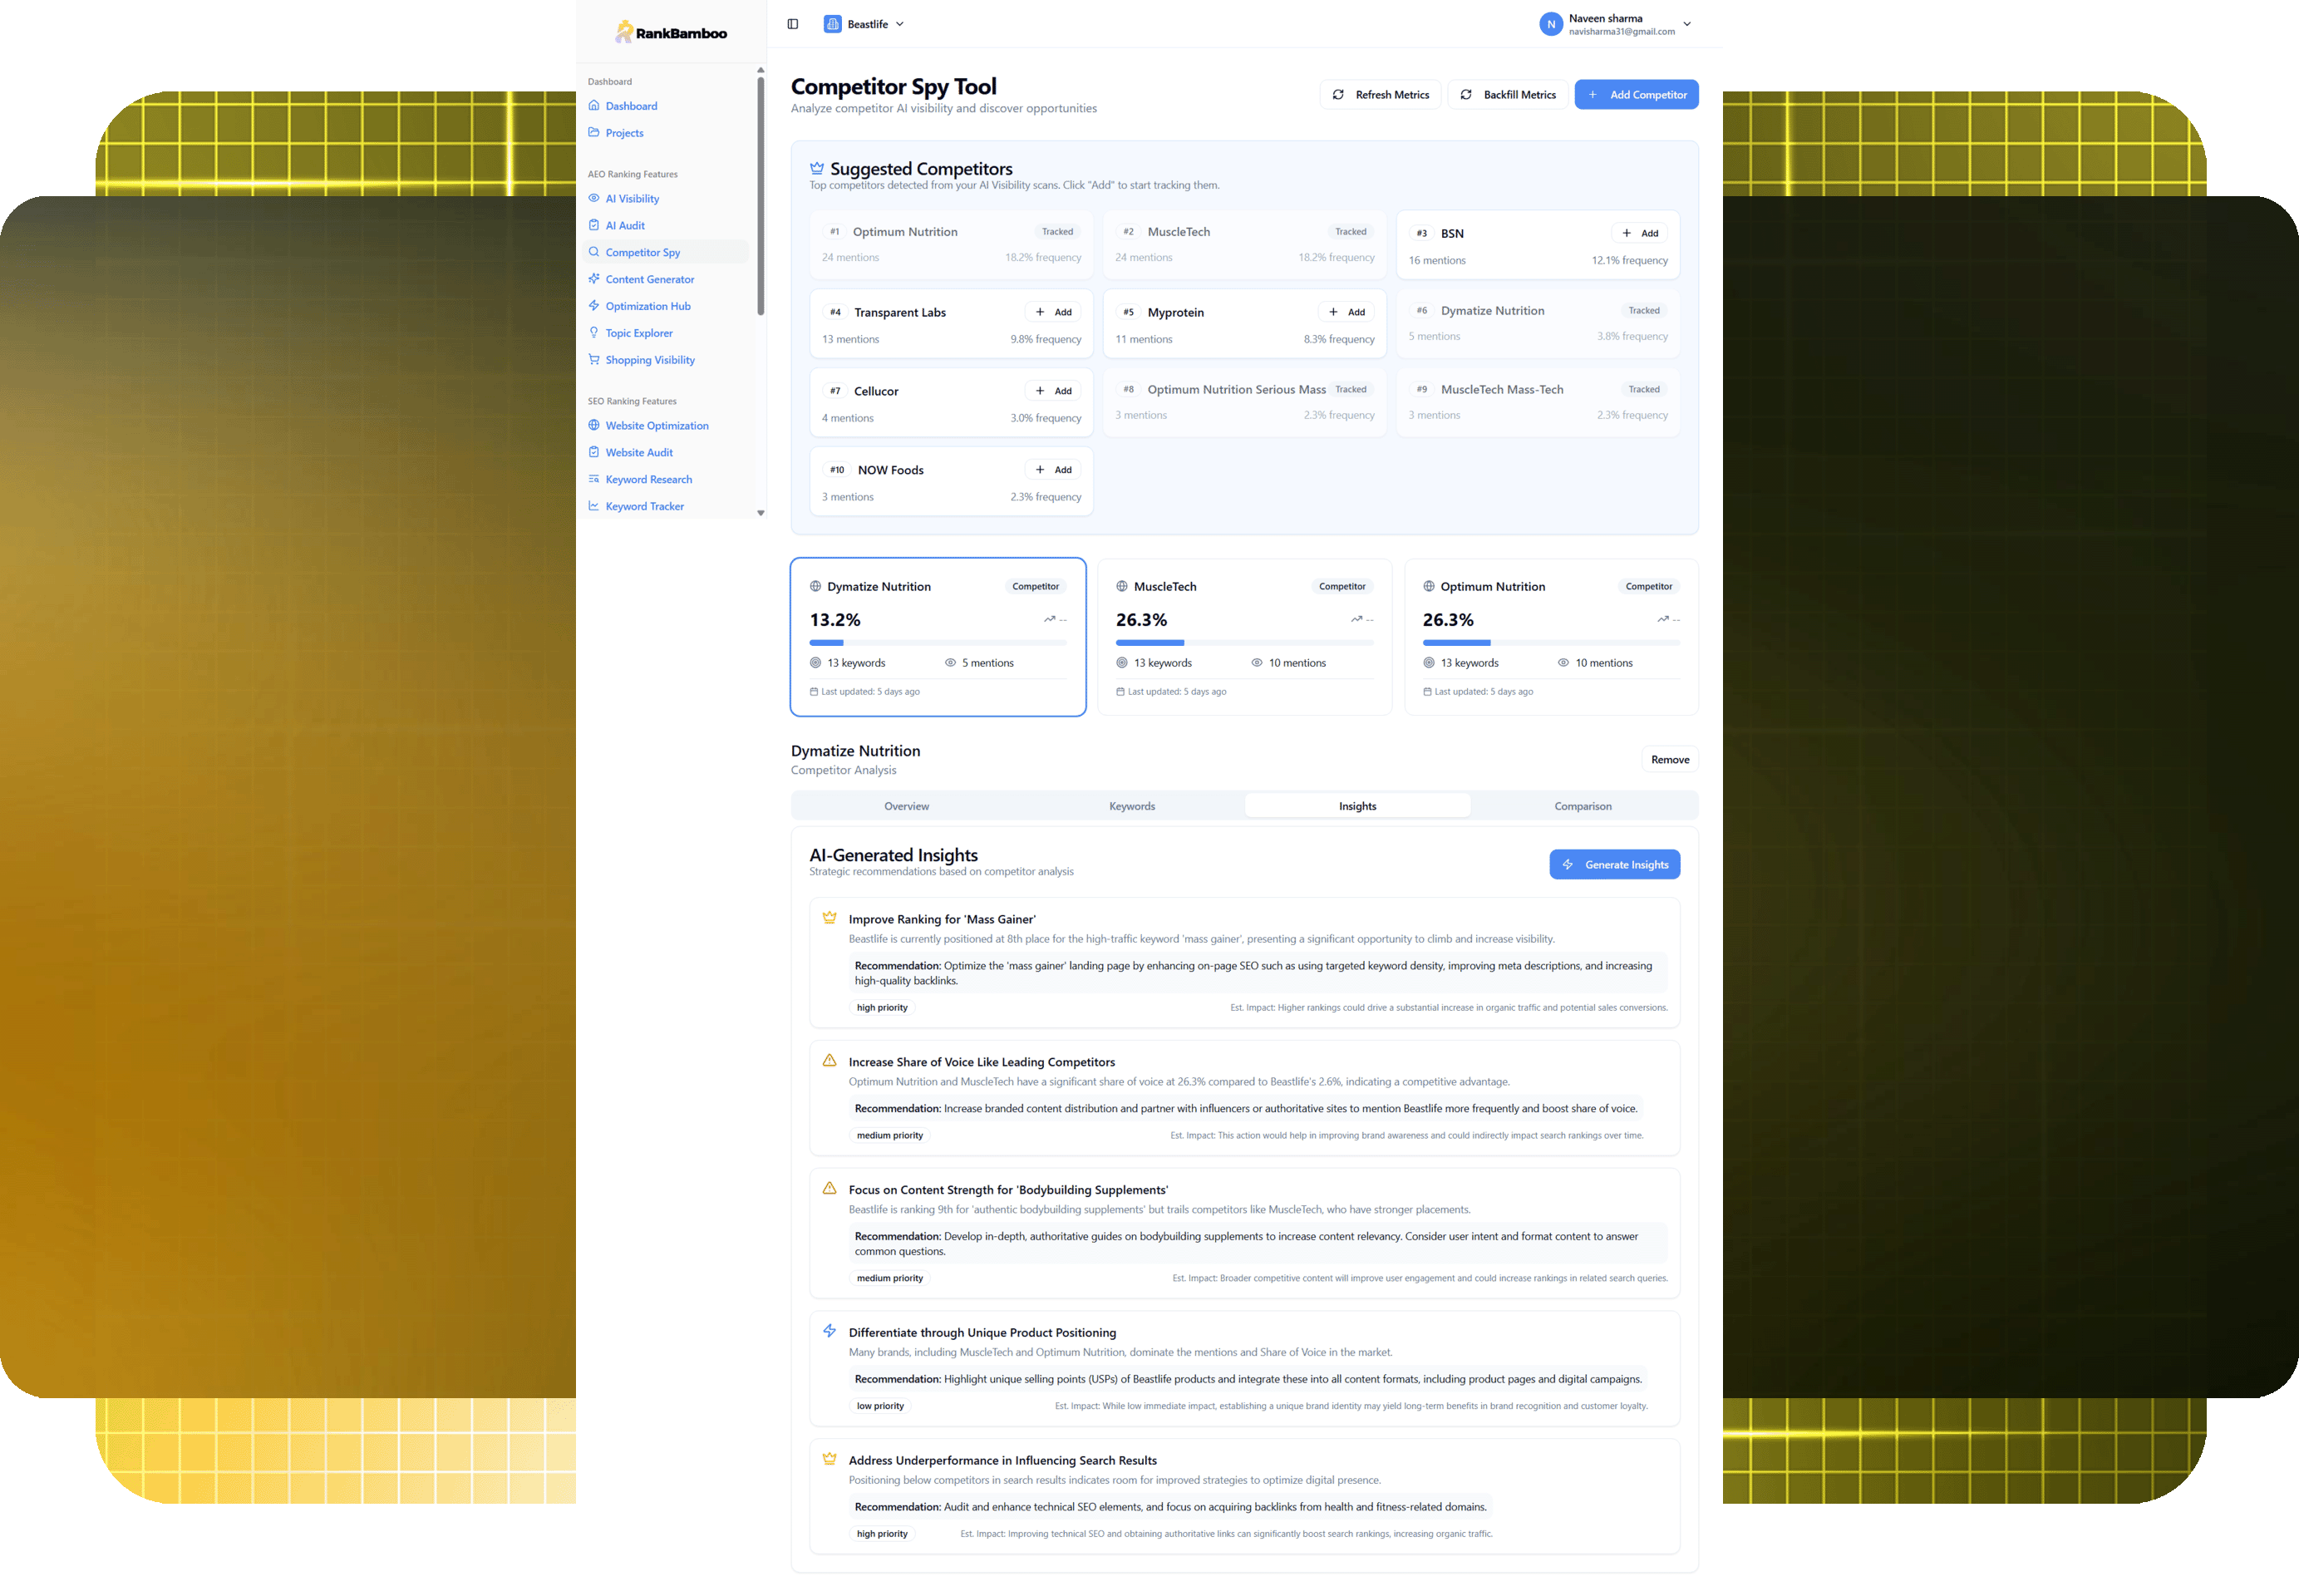Viewport: 2299px width, 1596px height.
Task: Open AI Visibility eye icon in sidebar
Action: click(x=594, y=198)
